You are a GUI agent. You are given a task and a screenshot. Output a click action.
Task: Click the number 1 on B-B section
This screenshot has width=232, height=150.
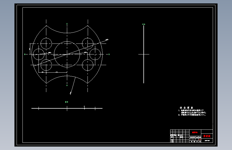(84, 107)
